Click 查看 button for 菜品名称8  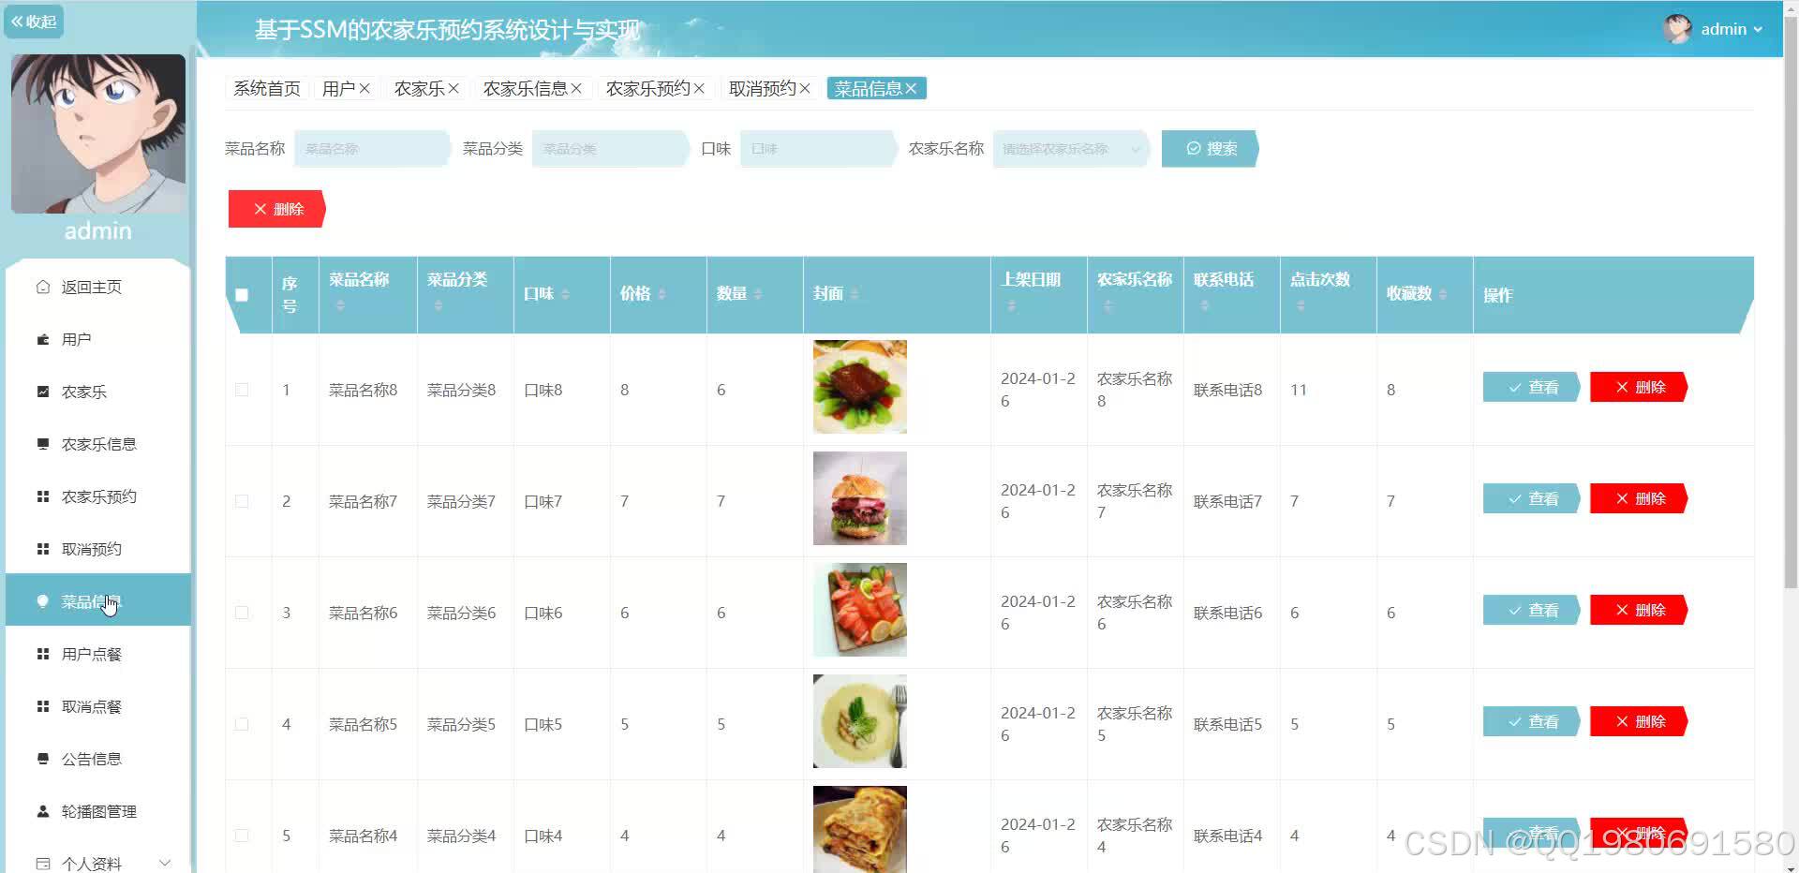click(x=1532, y=387)
